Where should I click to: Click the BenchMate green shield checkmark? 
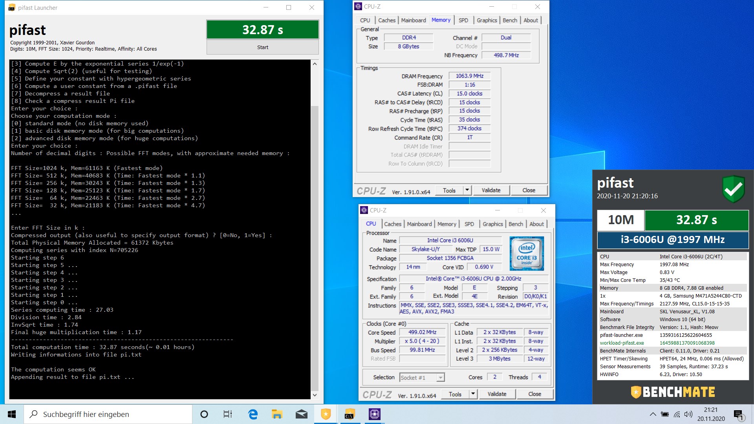click(x=733, y=189)
